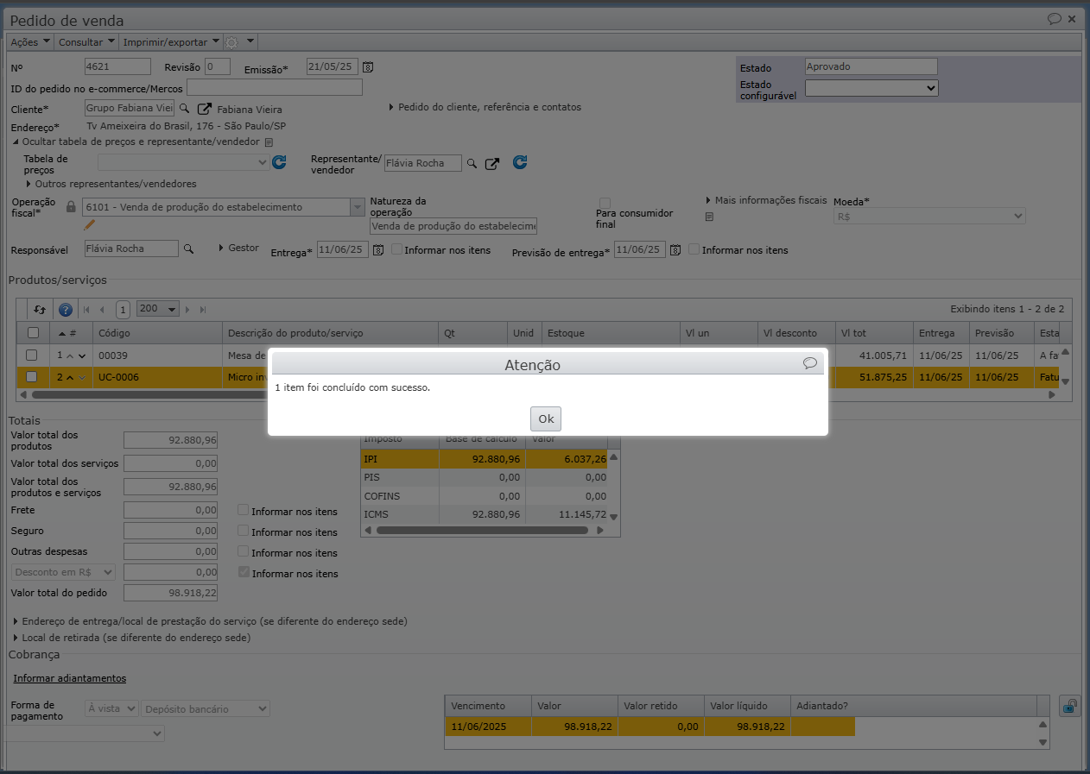Click the padlock icon beside Operação fiscal
1090x774 pixels.
click(x=72, y=207)
